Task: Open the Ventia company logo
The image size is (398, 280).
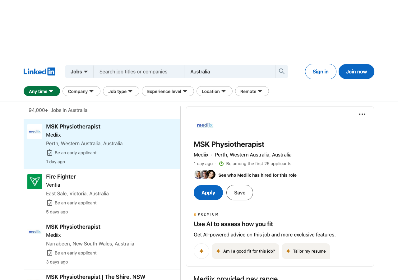Action: click(x=35, y=182)
